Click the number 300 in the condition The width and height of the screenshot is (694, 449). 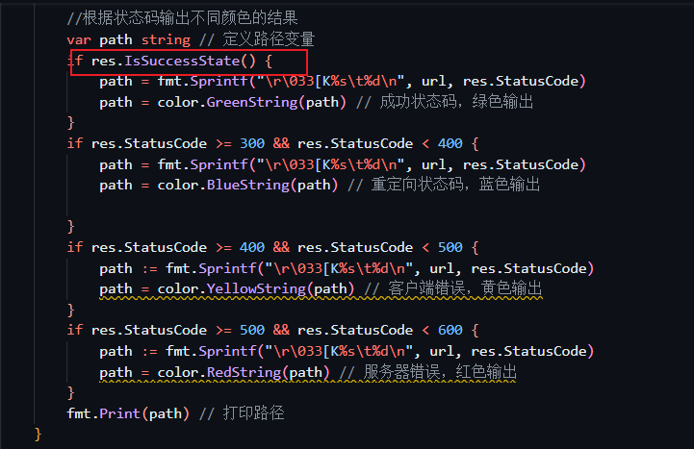[252, 143]
